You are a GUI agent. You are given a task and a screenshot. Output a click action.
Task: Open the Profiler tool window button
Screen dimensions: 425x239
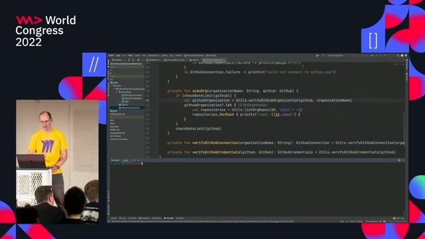157,218
